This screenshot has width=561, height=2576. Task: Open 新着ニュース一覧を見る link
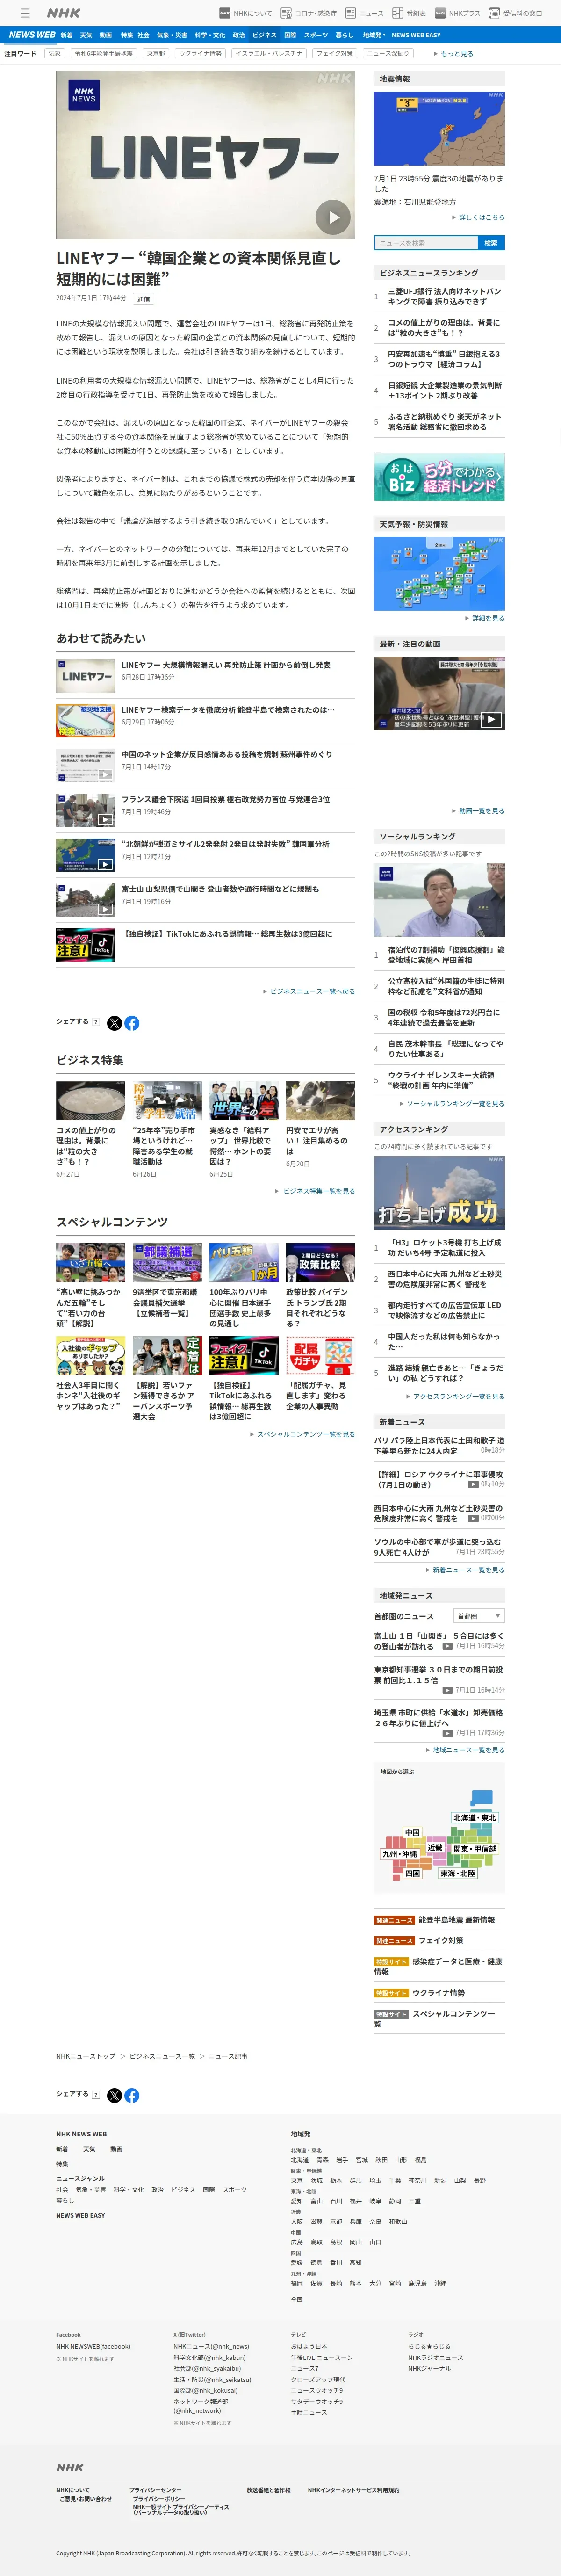[x=464, y=1569]
